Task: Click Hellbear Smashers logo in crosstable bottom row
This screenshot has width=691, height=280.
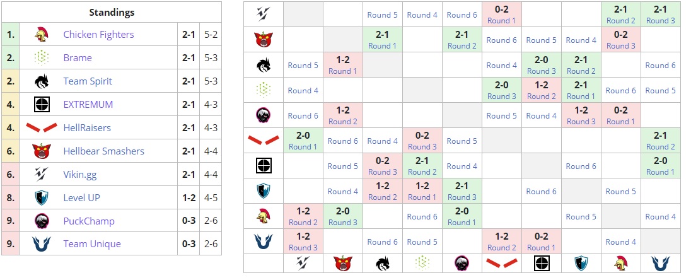Action: [x=343, y=264]
